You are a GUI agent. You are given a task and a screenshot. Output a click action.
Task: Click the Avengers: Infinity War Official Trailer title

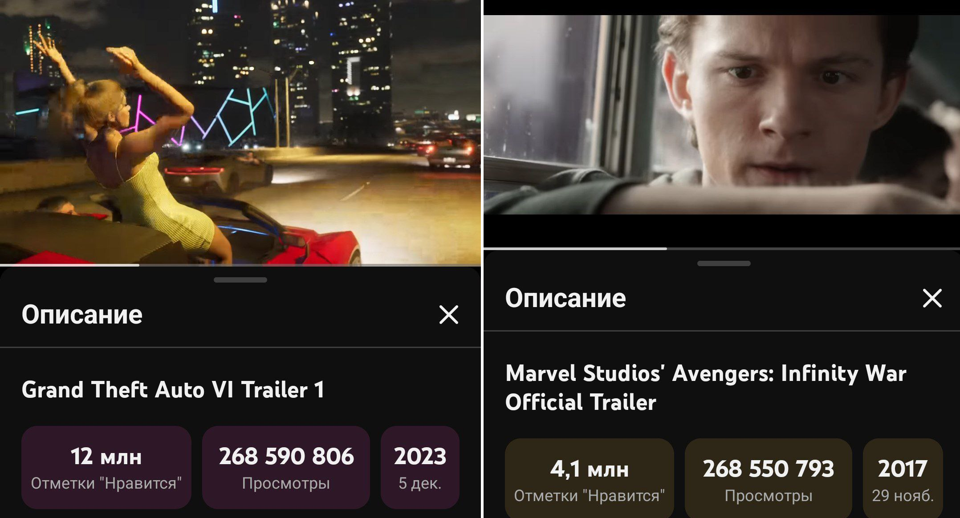point(706,387)
